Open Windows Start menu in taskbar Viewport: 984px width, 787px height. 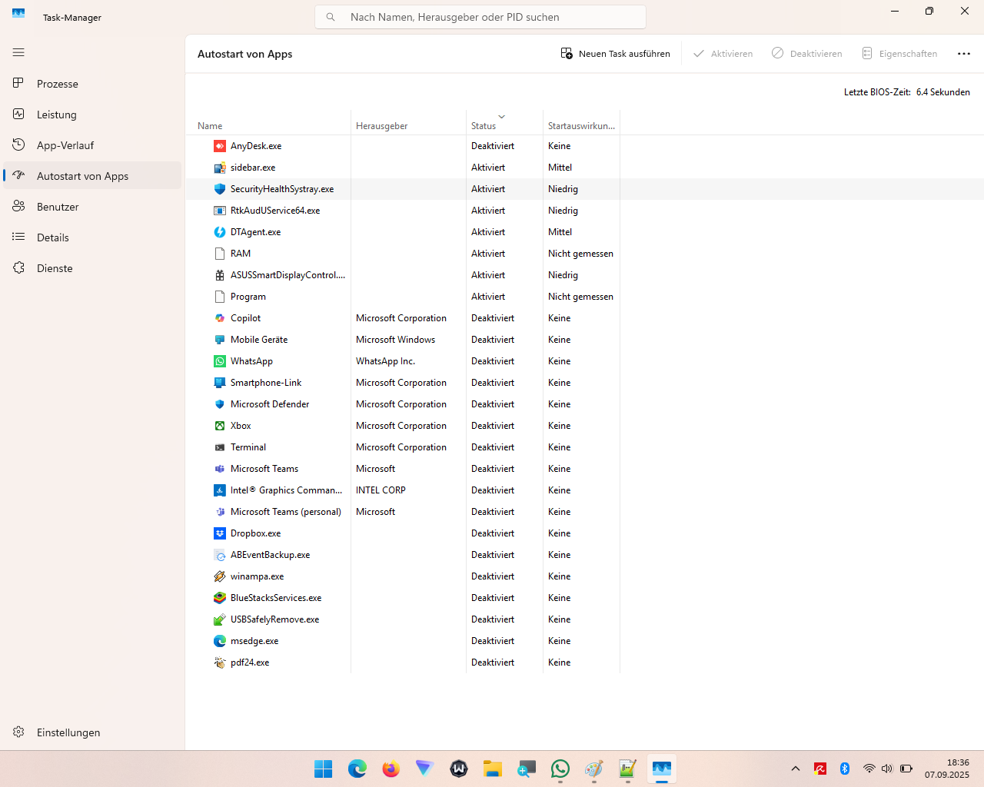(324, 769)
